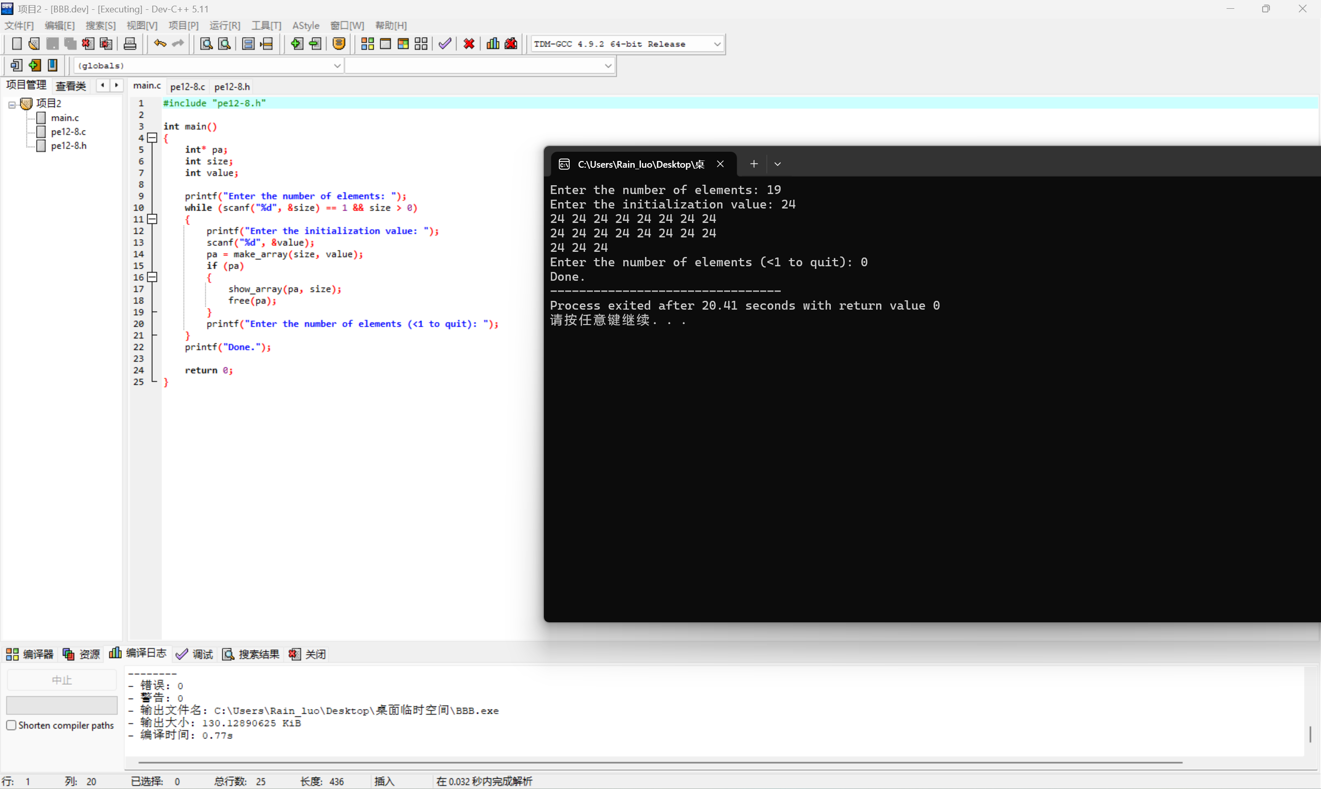Screen dimensions: 1321x789
Task: Switch to the pe12-8.c editor tab
Action: (187, 86)
